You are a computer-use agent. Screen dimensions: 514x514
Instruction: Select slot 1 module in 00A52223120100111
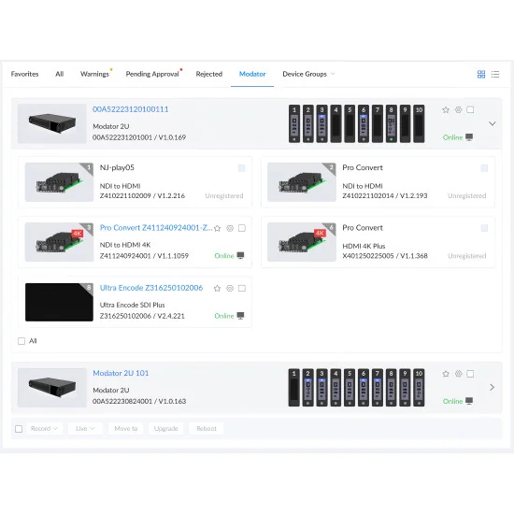click(294, 123)
